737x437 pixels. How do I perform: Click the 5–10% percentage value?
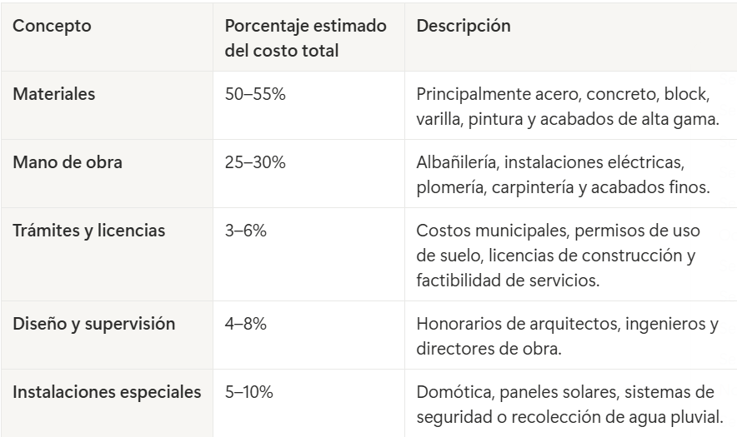251,392
